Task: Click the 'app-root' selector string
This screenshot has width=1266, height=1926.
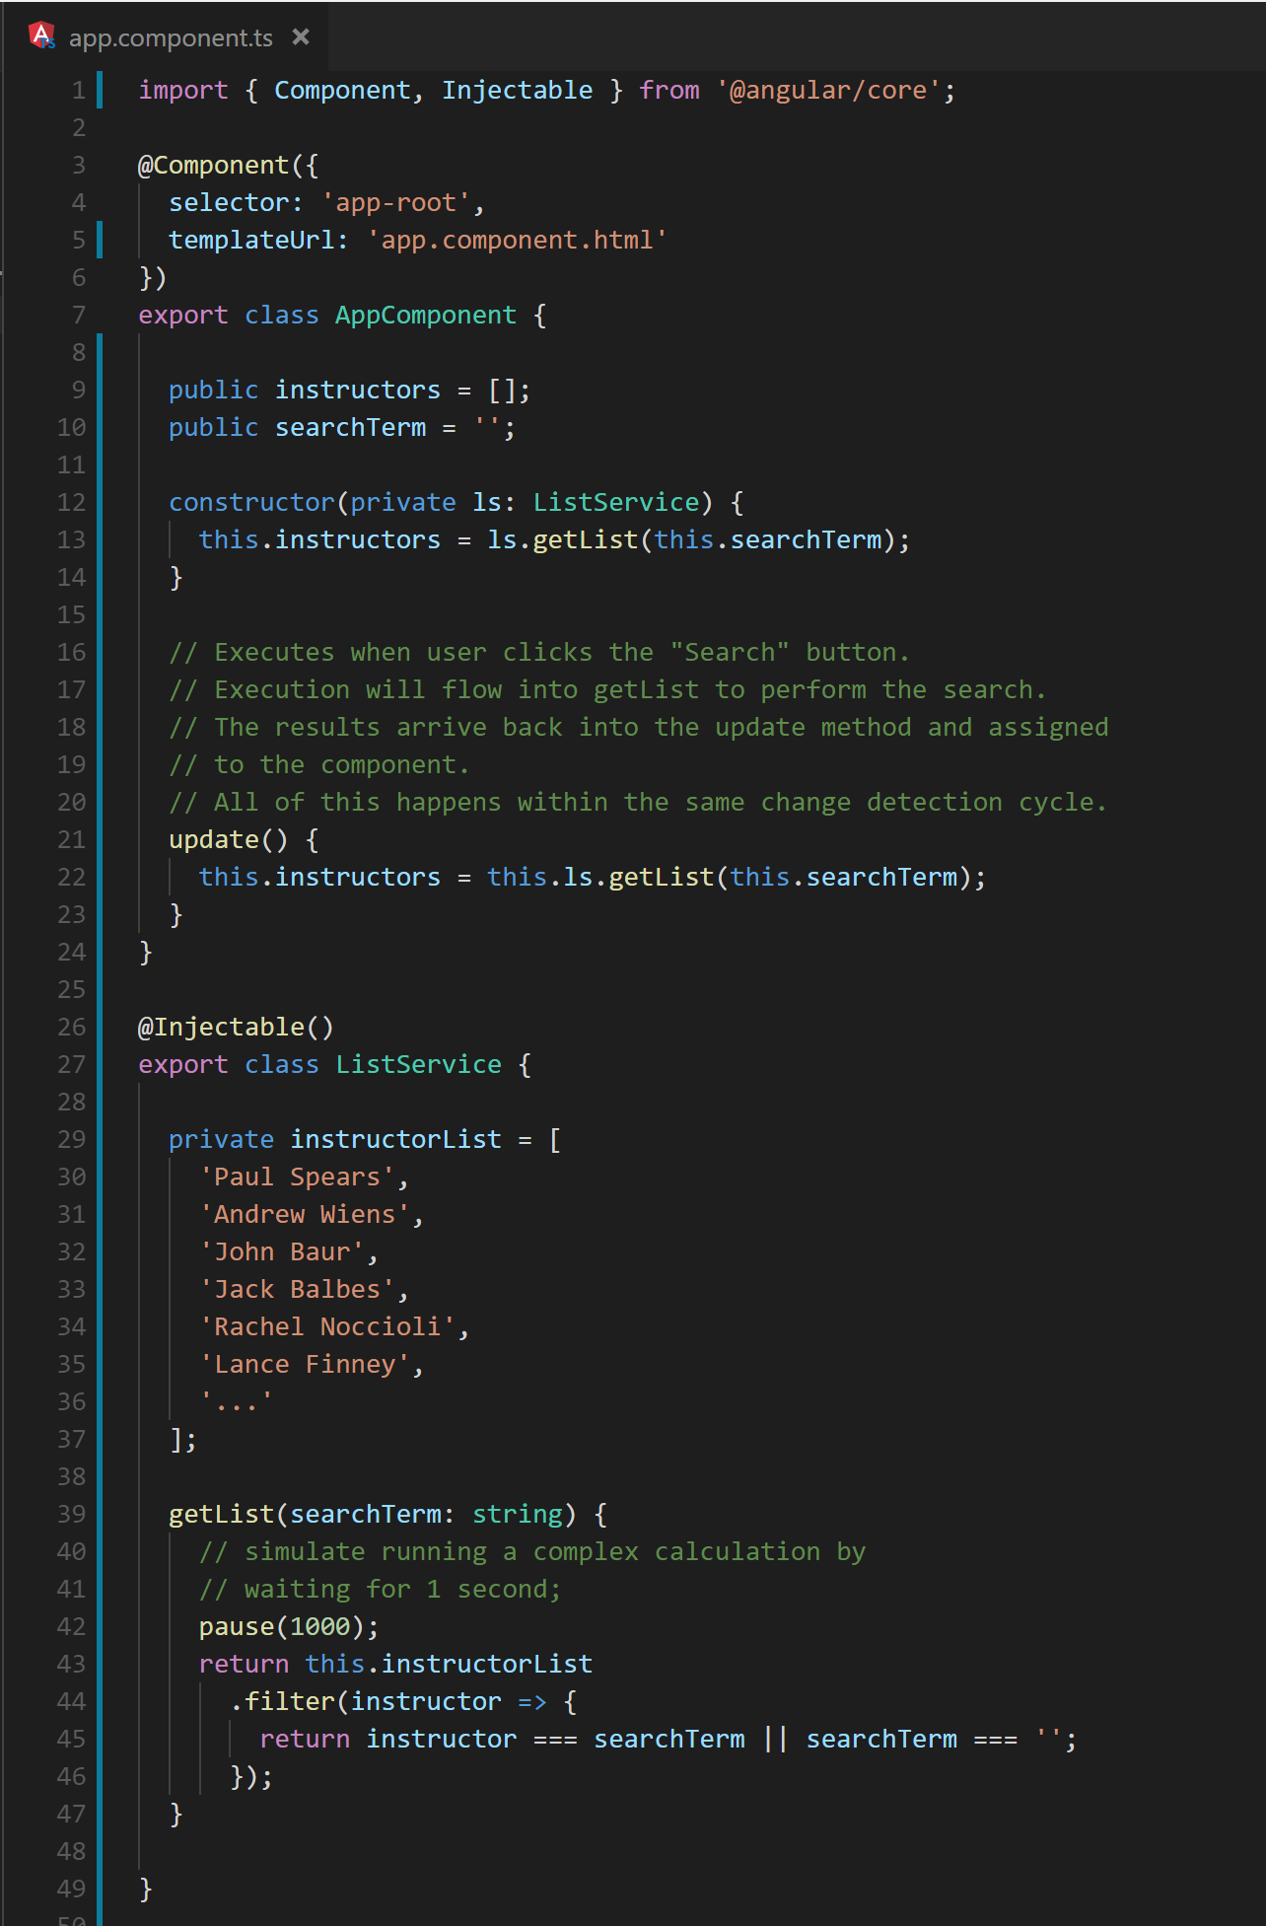Action: coord(395,202)
